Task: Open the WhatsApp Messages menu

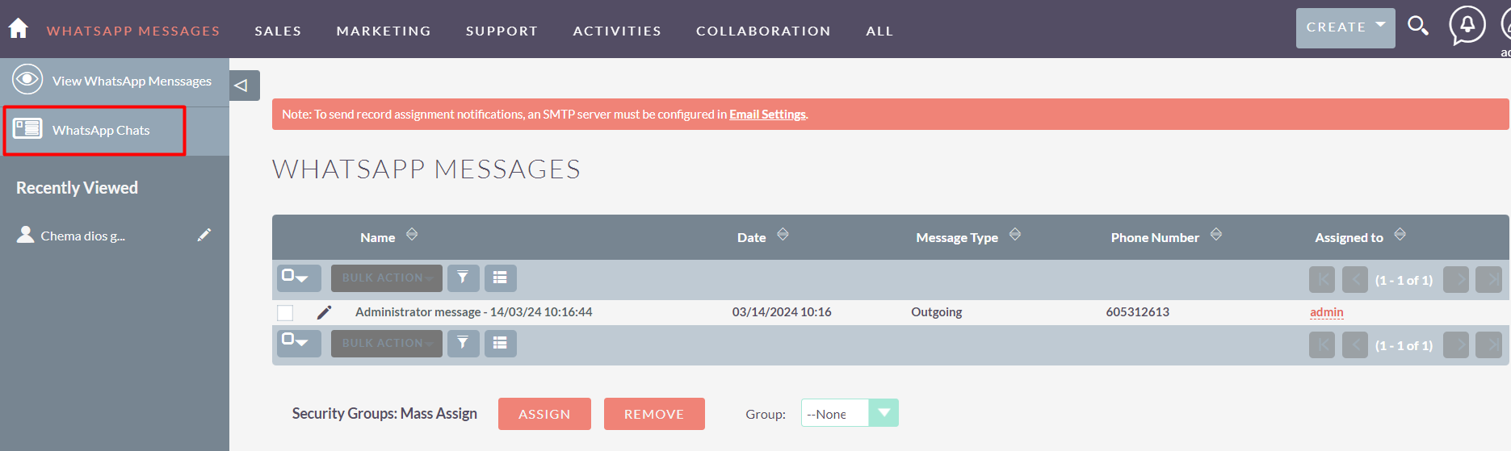Action: coord(133,31)
